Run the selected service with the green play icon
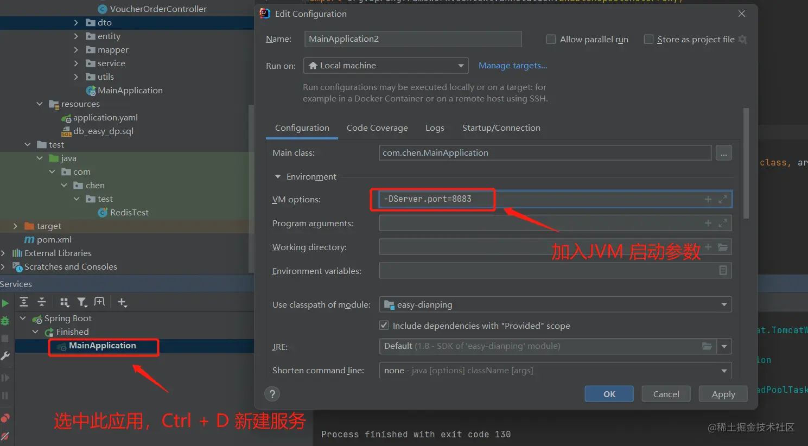The height and width of the screenshot is (446, 808). [5, 303]
